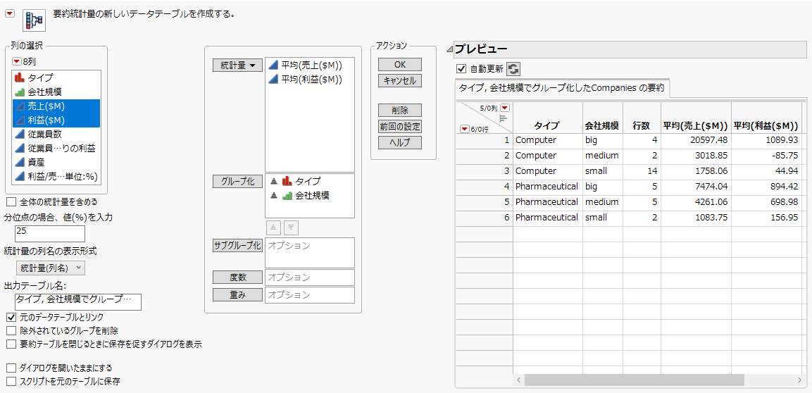Click the 出力テーブル名 text field
The height and width of the screenshot is (393, 812).
point(78,302)
